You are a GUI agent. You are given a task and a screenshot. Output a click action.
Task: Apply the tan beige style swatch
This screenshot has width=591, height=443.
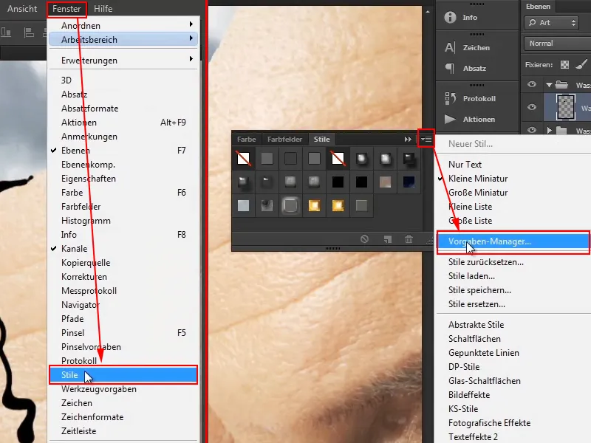385,182
